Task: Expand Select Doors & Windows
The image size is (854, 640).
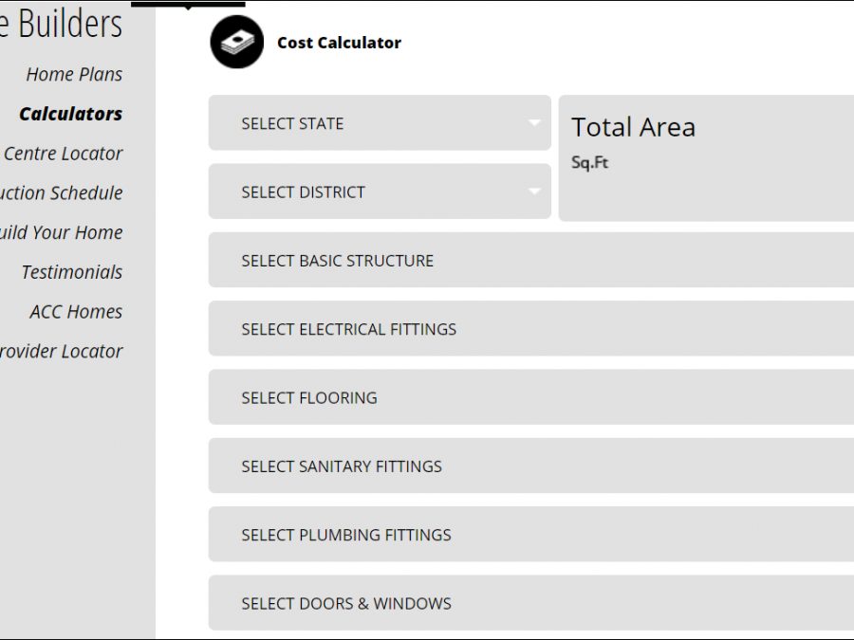Action: pos(531,603)
